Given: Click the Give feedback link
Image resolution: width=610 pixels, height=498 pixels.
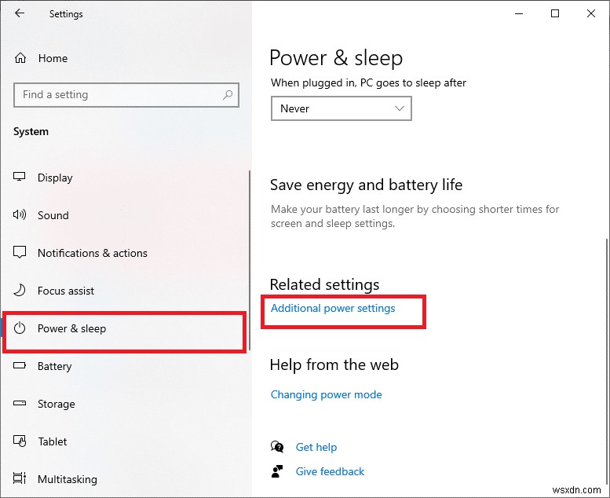Looking at the screenshot, I should [x=330, y=471].
